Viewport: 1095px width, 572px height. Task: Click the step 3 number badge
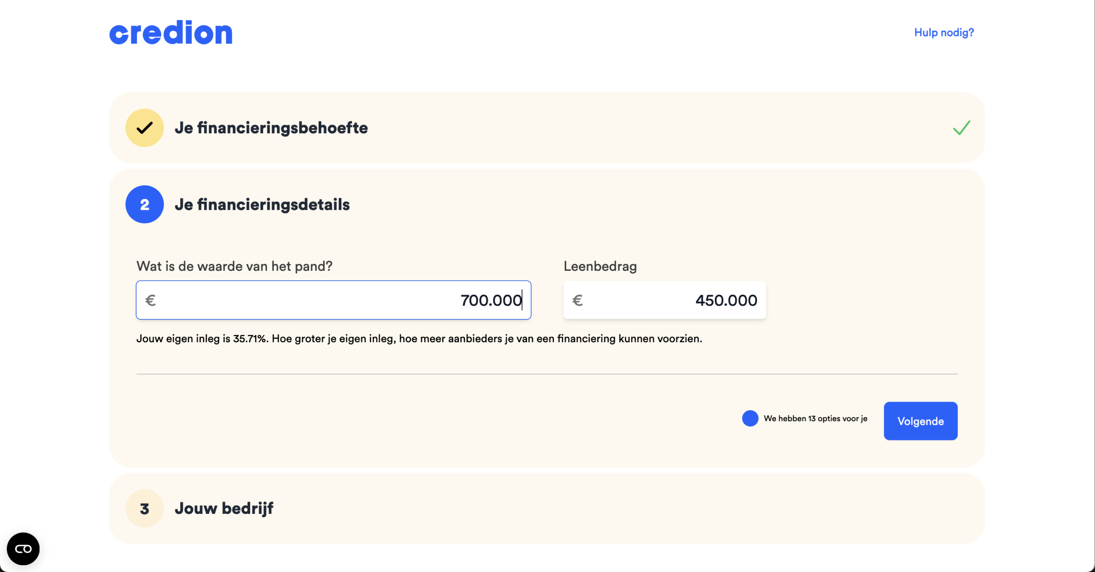point(144,508)
